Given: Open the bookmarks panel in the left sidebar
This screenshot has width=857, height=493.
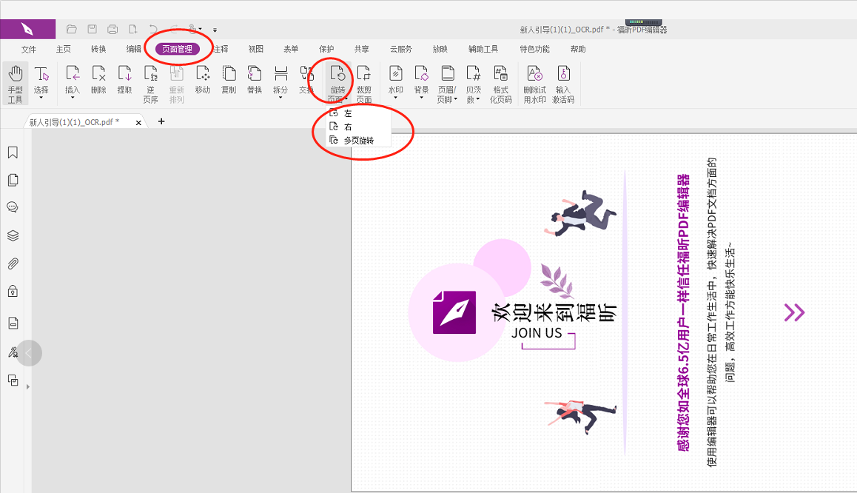Looking at the screenshot, I should click(x=12, y=152).
